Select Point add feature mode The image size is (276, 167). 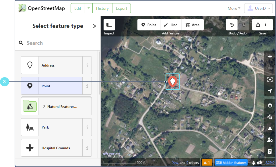[x=149, y=25]
